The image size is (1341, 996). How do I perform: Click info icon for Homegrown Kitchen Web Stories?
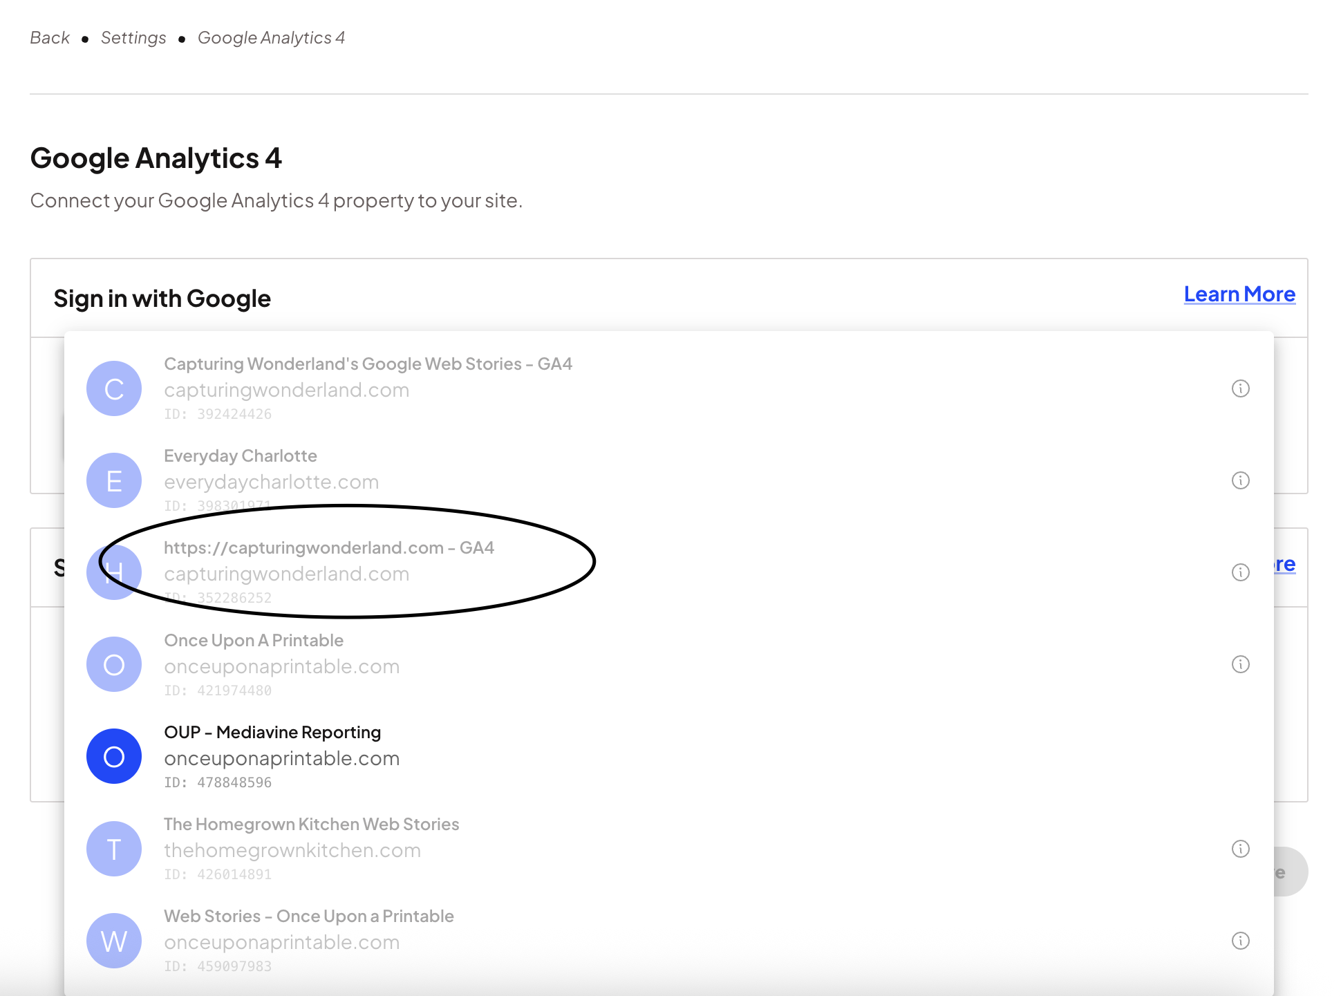pos(1240,849)
